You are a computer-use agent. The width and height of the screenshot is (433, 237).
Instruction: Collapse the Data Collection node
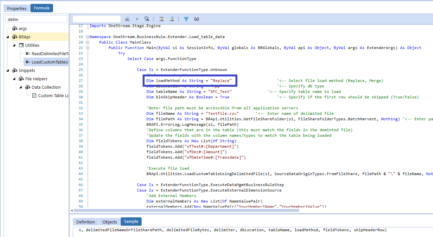(21, 87)
